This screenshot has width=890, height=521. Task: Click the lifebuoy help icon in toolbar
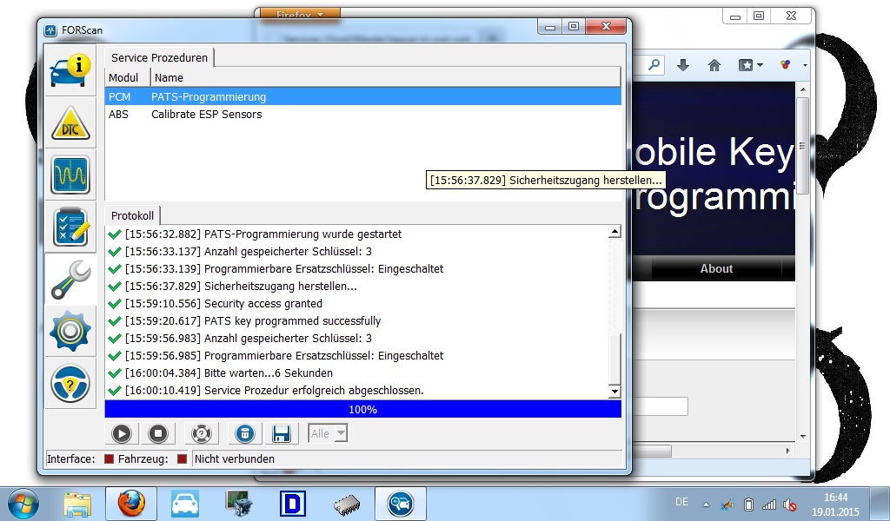[202, 433]
